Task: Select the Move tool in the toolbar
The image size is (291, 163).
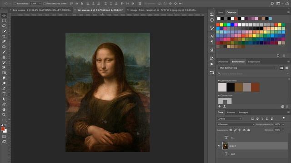Action: 4,15
